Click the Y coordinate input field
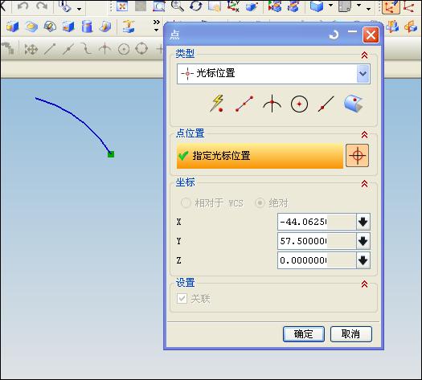The height and width of the screenshot is (380, 422). click(x=317, y=241)
